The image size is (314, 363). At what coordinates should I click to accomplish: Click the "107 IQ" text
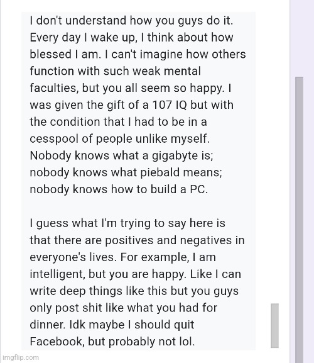pyautogui.click(x=170, y=105)
